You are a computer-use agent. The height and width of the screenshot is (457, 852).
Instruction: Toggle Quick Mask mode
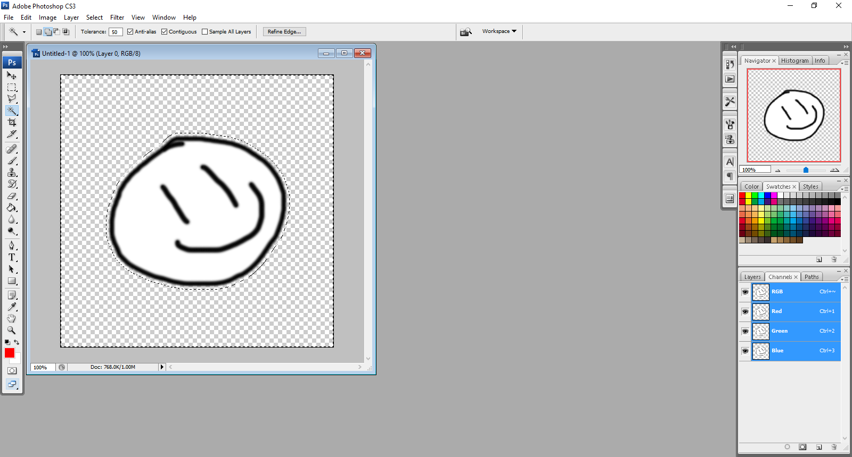[x=12, y=370]
